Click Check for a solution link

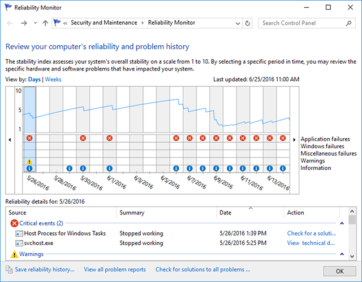point(312,233)
